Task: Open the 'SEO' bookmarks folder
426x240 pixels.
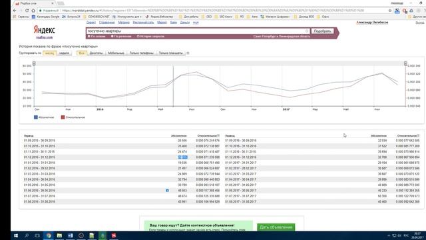Action: 206,17
